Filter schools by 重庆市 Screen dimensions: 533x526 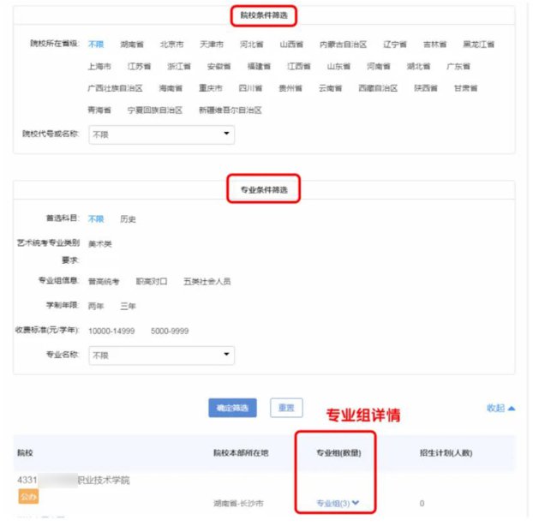(x=211, y=88)
